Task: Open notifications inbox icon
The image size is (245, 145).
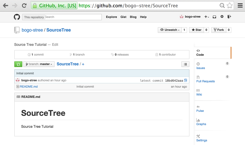Action: [214, 17]
